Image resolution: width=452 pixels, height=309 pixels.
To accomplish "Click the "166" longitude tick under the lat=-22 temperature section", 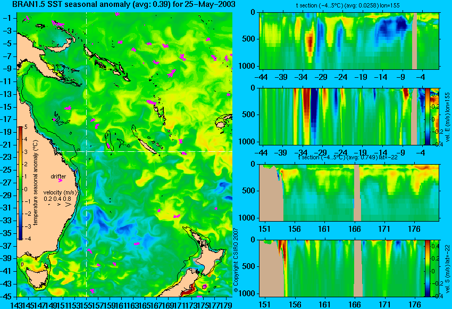I will click(x=355, y=229).
